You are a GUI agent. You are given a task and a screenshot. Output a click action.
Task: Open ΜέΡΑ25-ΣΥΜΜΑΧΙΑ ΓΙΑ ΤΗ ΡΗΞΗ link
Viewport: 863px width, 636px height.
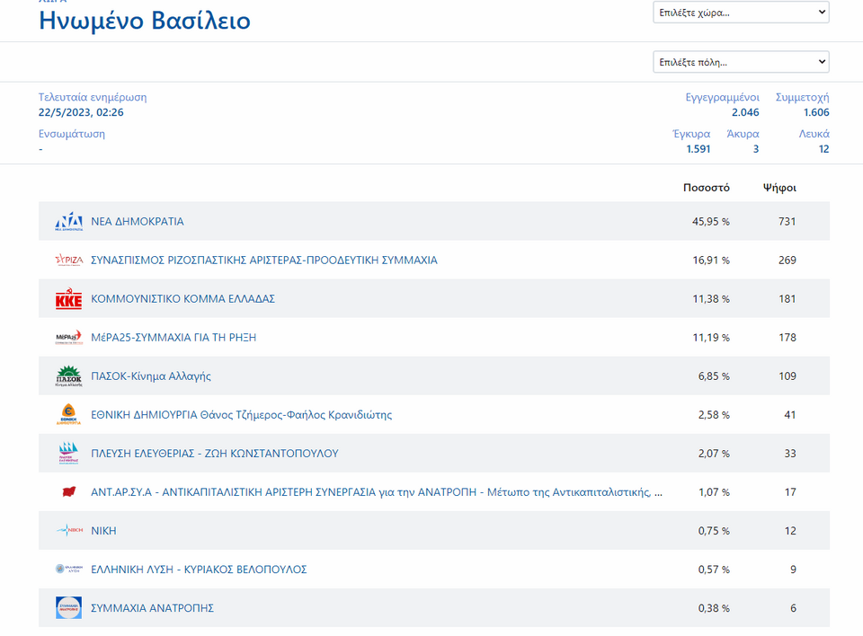click(173, 337)
